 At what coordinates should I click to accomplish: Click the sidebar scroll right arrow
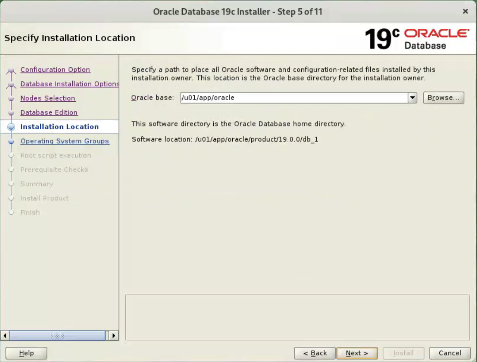[114, 336]
